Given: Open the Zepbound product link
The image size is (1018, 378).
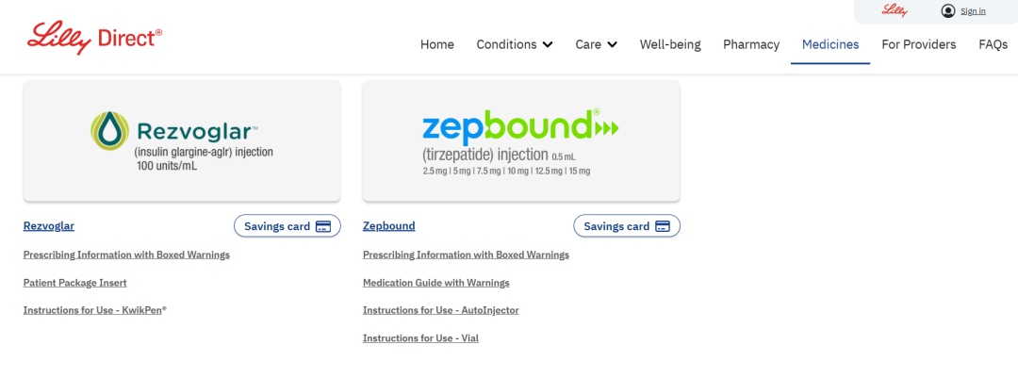Looking at the screenshot, I should tap(389, 226).
